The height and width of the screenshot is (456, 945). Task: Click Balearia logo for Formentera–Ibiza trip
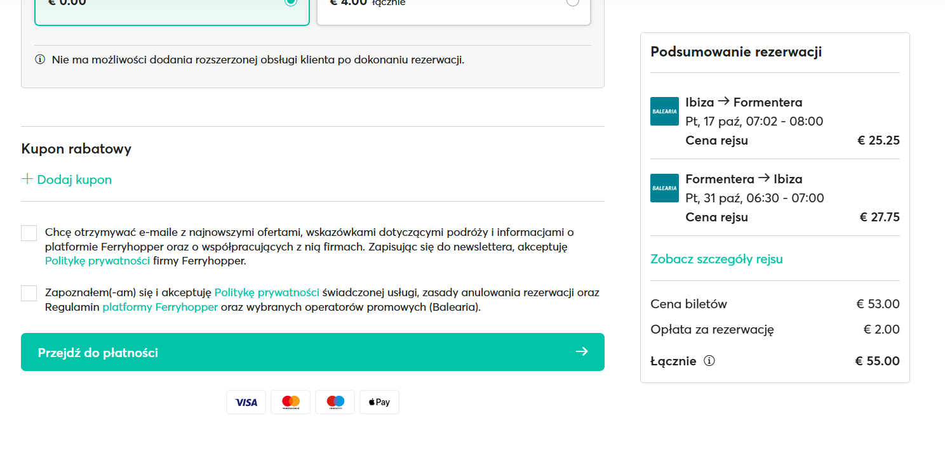click(664, 188)
